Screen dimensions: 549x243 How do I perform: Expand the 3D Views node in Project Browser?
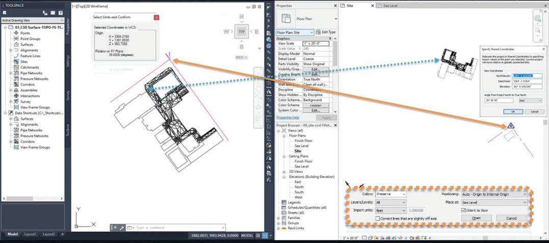284,171
